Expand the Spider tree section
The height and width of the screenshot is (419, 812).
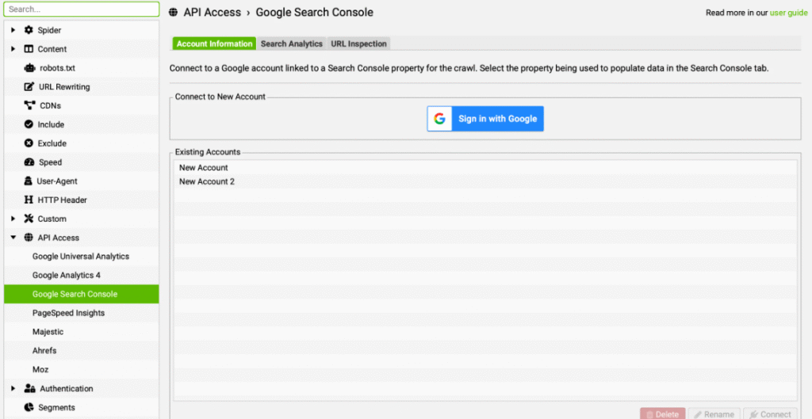click(x=13, y=30)
